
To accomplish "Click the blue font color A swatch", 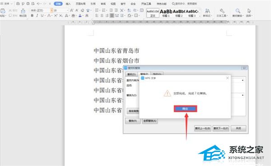I will [80, 16].
